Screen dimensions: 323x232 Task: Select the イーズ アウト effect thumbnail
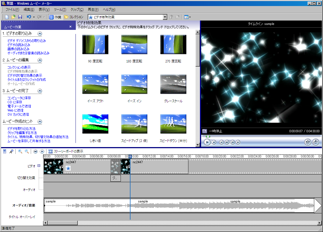click(x=95, y=84)
